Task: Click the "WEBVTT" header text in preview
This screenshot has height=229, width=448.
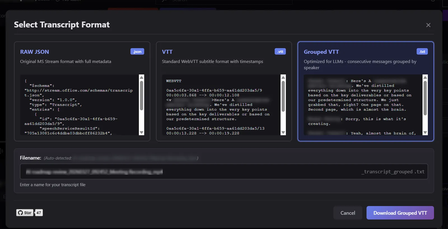Action: coord(174,81)
